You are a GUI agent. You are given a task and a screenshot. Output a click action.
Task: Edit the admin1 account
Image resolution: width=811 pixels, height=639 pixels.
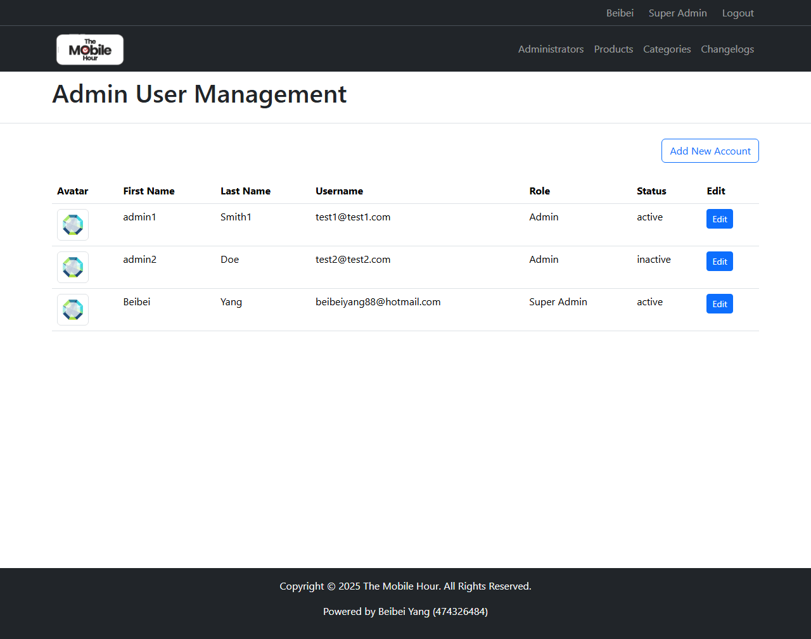tap(719, 219)
